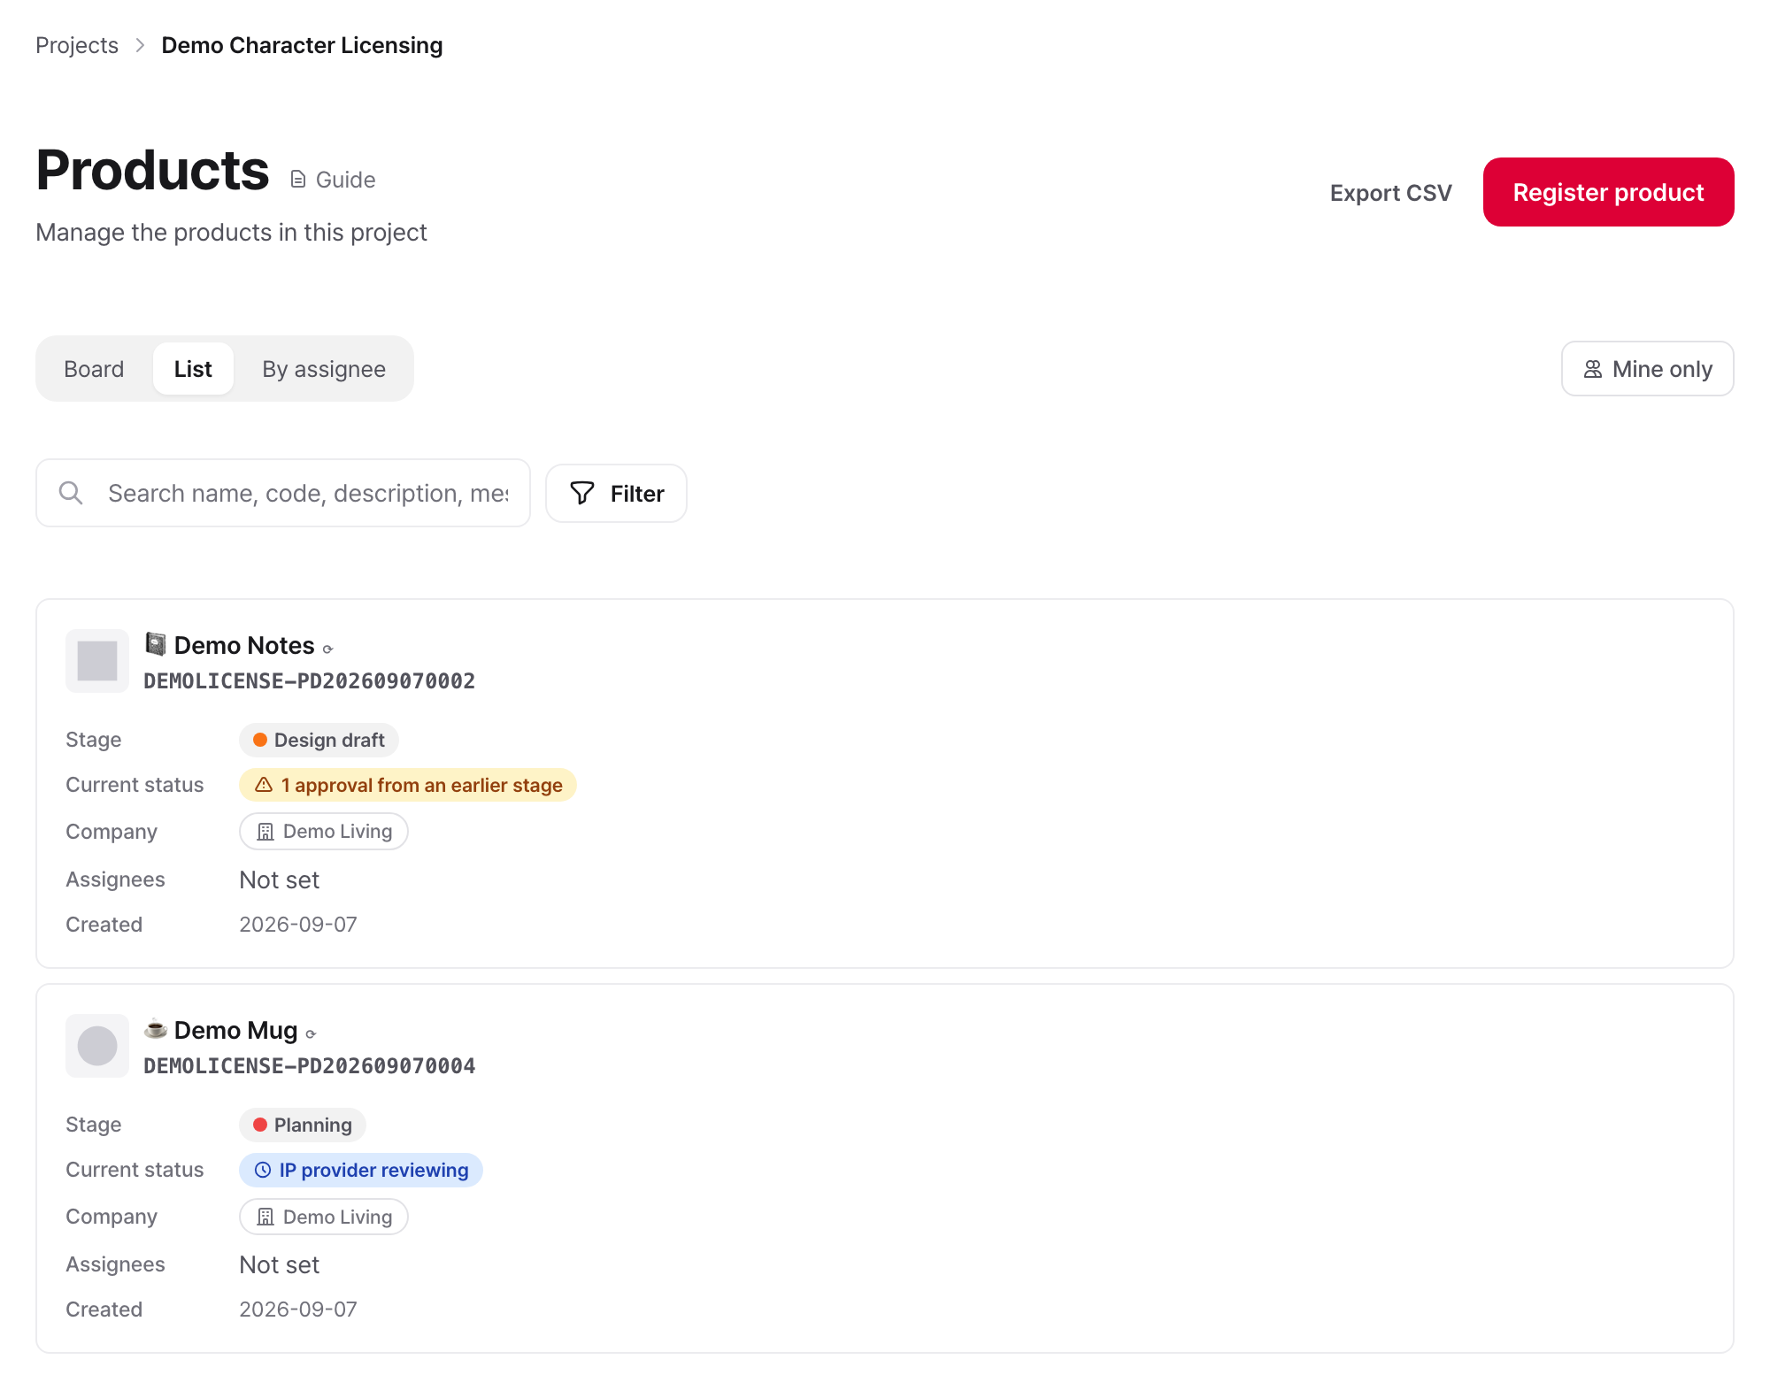The image size is (1770, 1398).
Task: Open the Demo Mug product title
Action: 235,1030
